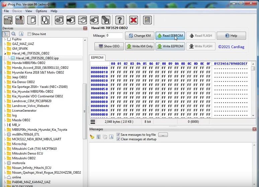Expand Mazda OBD2 folder
The image size is (259, 187).
click(x=5, y=120)
